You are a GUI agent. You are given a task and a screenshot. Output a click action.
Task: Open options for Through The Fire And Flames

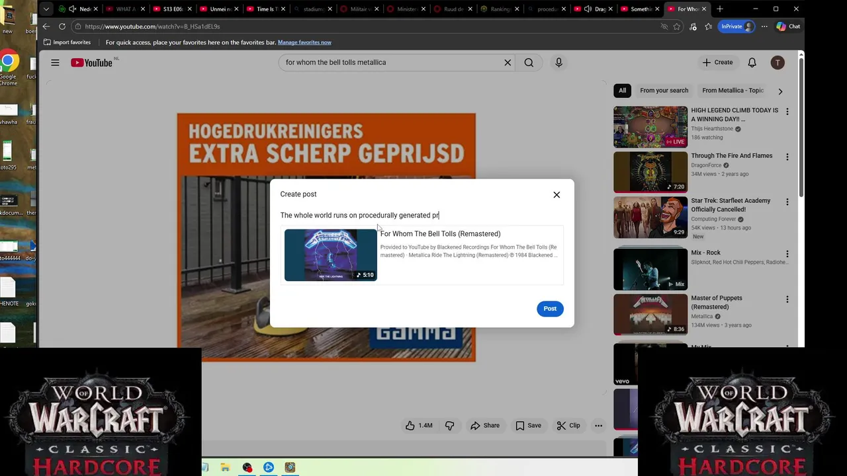point(787,157)
